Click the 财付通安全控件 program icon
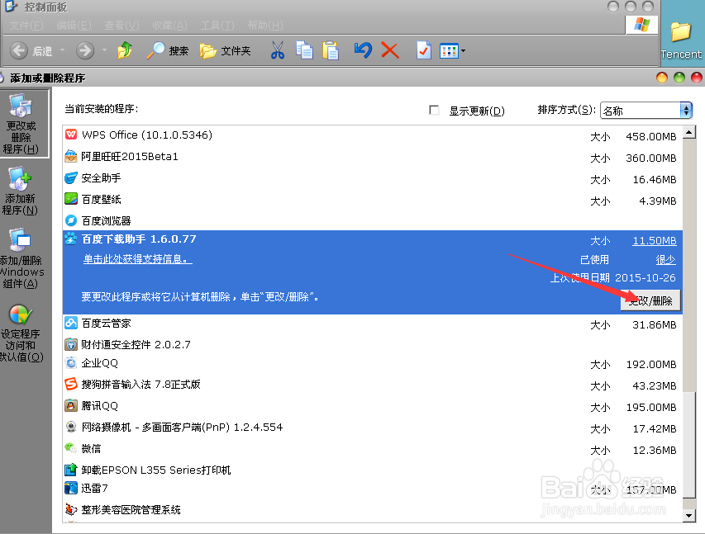 (71, 344)
